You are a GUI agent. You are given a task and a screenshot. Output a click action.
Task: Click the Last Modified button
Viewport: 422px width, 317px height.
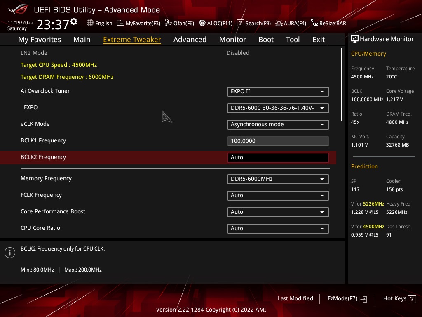[295, 299]
